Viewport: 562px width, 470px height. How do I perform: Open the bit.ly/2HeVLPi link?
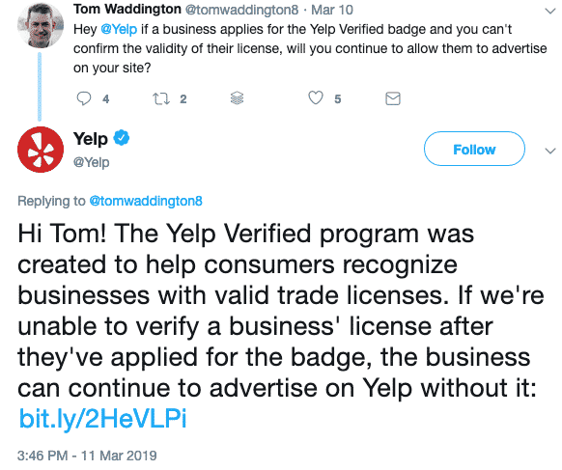point(103,419)
